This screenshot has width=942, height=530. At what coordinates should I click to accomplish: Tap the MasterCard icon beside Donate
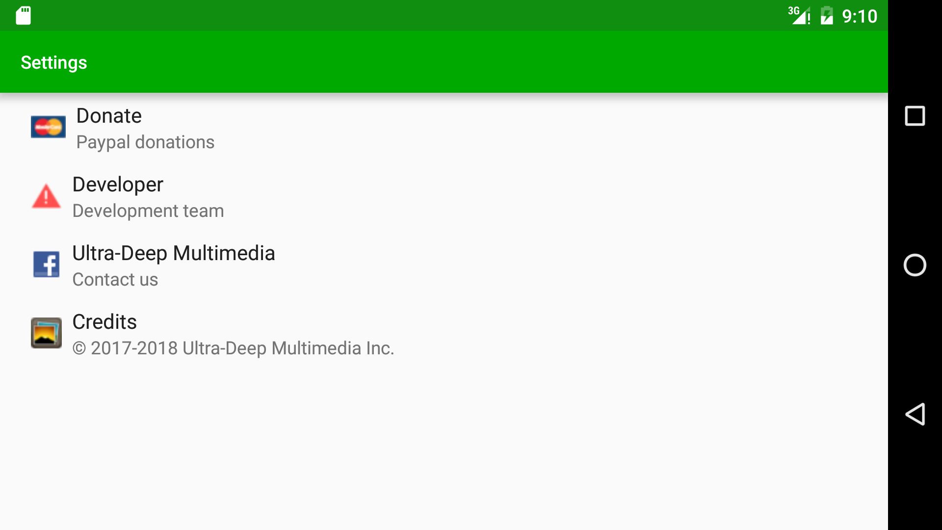[x=48, y=127]
